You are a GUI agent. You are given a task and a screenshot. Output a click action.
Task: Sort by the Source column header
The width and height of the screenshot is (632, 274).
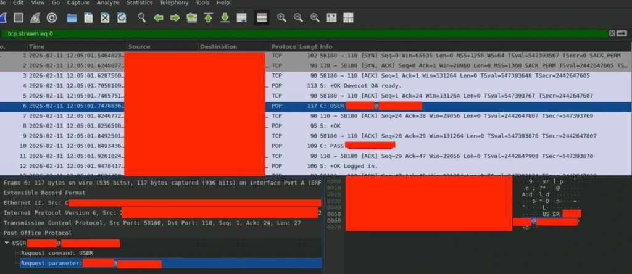pos(163,47)
